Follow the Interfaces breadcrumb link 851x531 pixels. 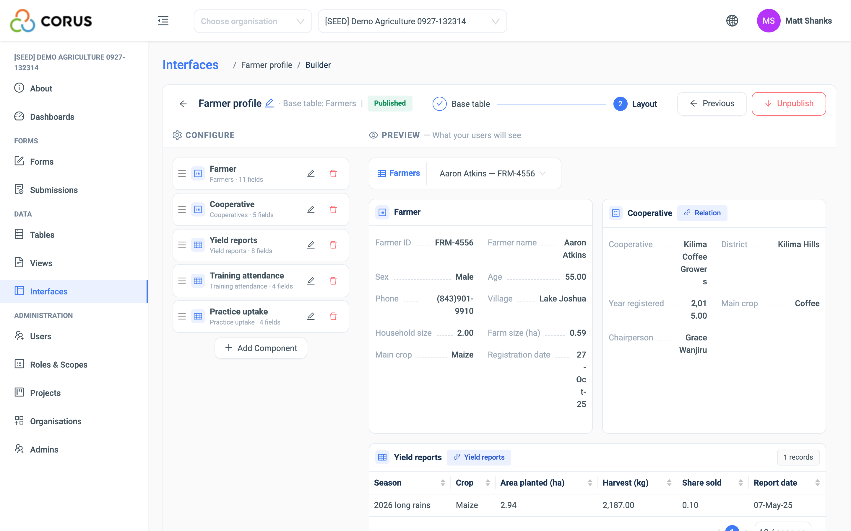click(x=190, y=65)
